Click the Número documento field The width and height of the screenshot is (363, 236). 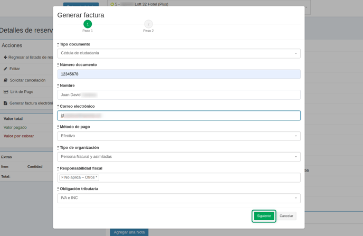point(178,74)
